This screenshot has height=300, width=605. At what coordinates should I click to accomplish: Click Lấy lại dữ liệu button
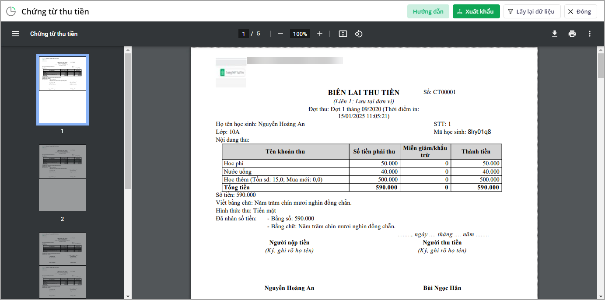(x=532, y=11)
